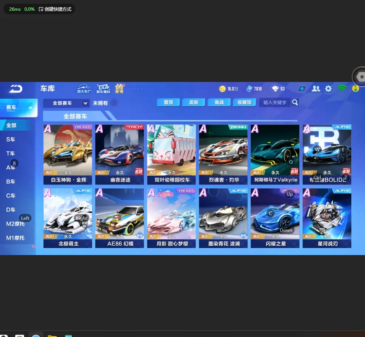This screenshot has height=337, width=365.
Task: Select the 幽夜迷途 car card
Action: point(119,154)
